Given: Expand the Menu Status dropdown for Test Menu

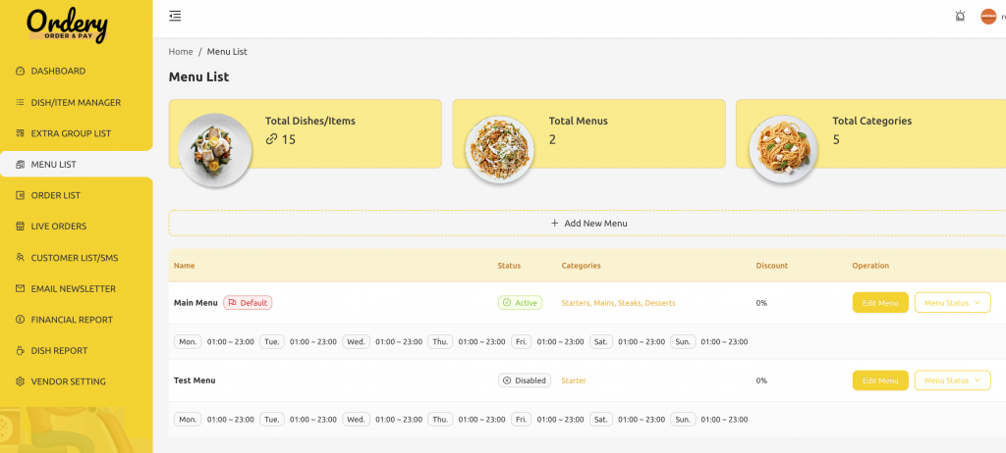Looking at the screenshot, I should point(952,380).
